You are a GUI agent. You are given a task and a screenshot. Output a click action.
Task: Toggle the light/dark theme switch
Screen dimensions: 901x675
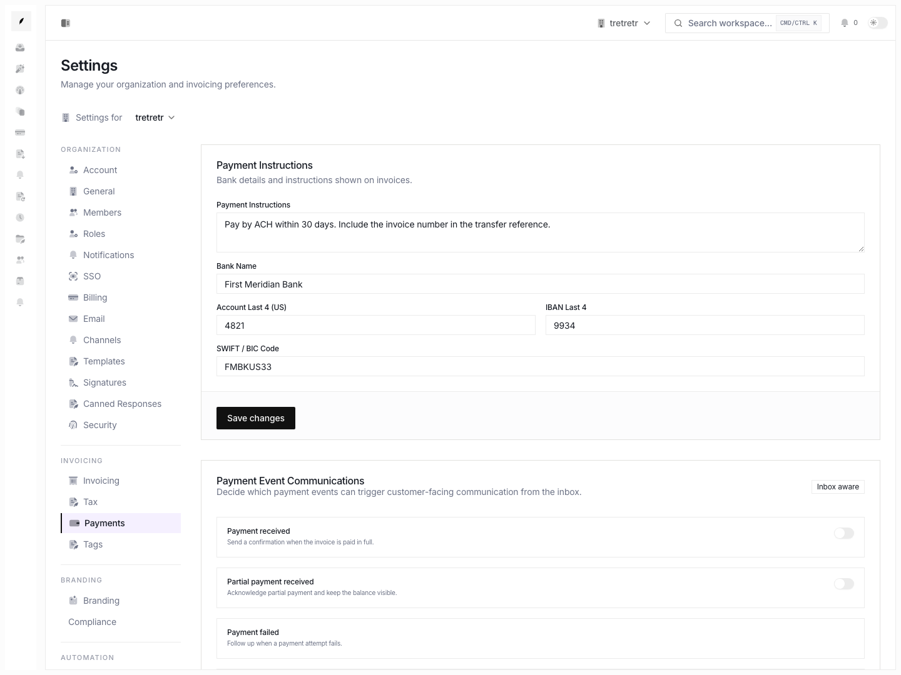[878, 23]
